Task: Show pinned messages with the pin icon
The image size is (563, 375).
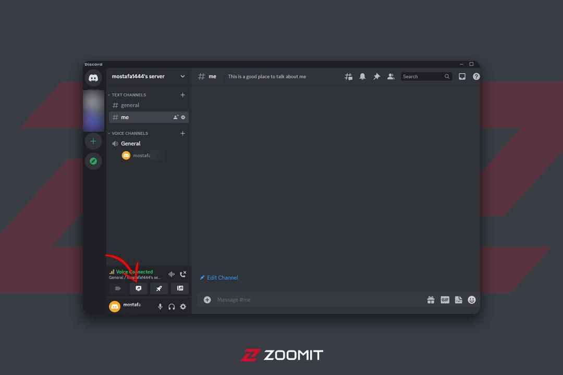Action: click(x=377, y=77)
